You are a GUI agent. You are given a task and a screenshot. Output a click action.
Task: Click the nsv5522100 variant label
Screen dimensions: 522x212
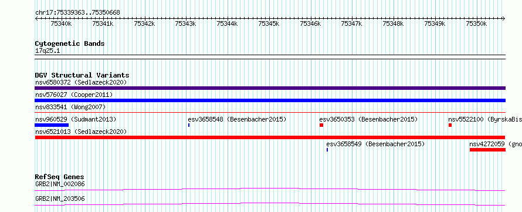pyautogui.click(x=484, y=119)
